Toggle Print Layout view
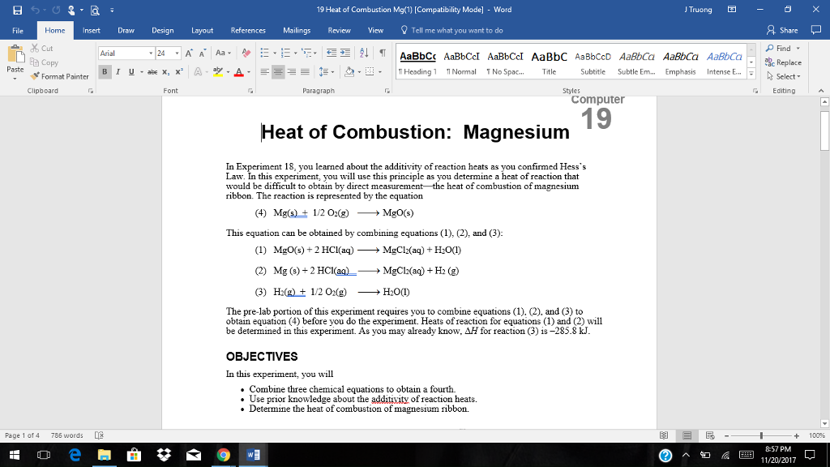This screenshot has width=830, height=467. click(687, 435)
